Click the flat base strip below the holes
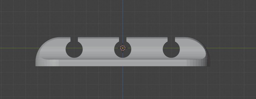Image resolution: width=256 pixels, height=99 pixels. [122, 63]
